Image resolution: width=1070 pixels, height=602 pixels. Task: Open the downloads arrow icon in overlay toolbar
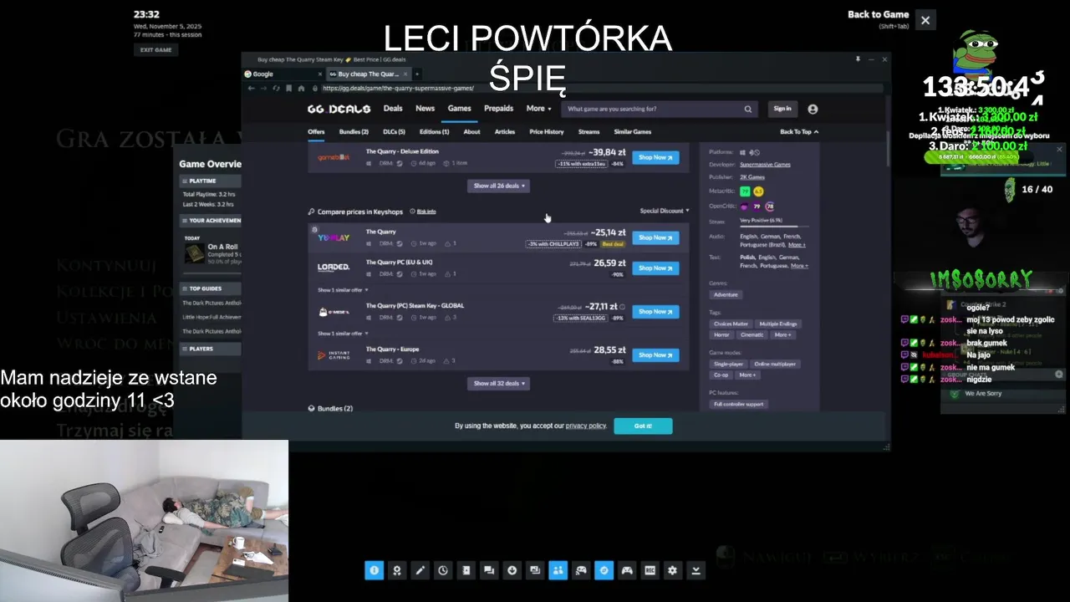(512, 570)
